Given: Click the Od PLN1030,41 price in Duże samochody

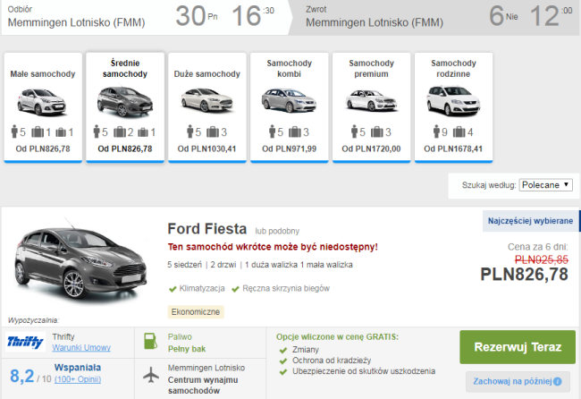Looking at the screenshot, I should [206, 149].
